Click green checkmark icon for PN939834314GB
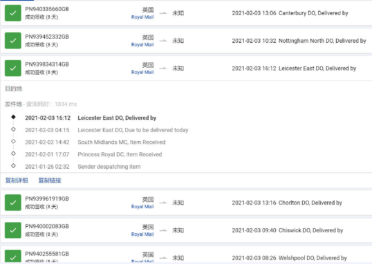372x264 pixels. pos(13,68)
